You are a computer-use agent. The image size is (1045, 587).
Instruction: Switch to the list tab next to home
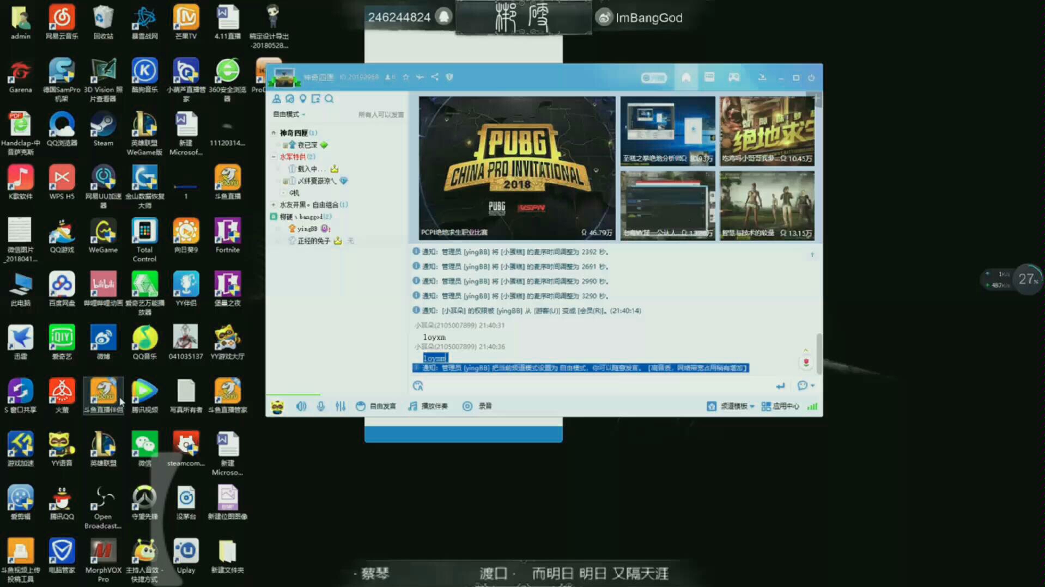pos(709,77)
